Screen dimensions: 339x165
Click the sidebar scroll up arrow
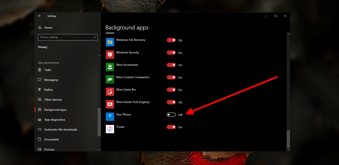(99, 56)
